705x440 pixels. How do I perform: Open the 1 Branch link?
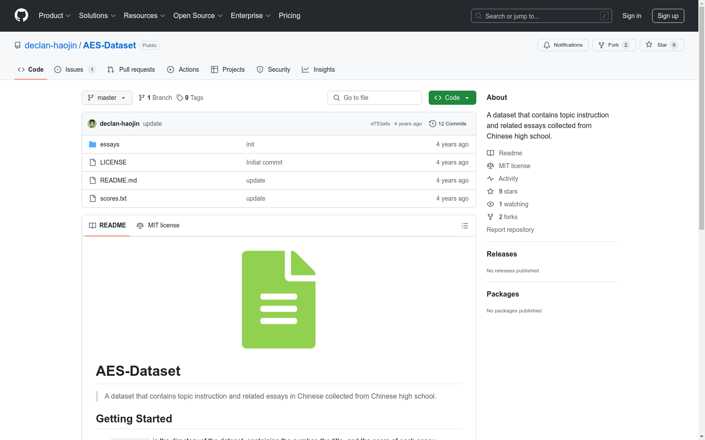tap(155, 98)
